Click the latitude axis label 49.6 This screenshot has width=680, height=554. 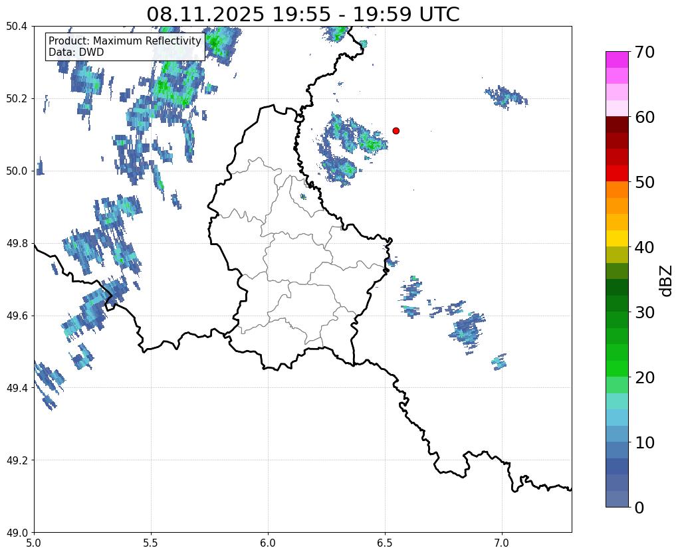(x=17, y=316)
